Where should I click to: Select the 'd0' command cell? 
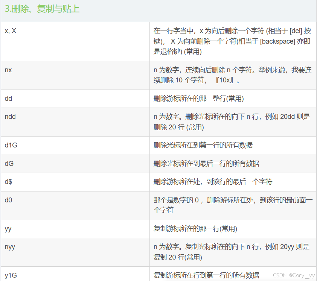tap(75, 205)
